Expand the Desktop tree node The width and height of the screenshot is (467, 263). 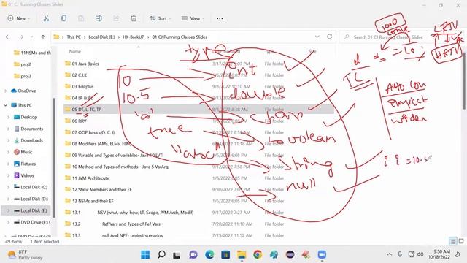8,117
